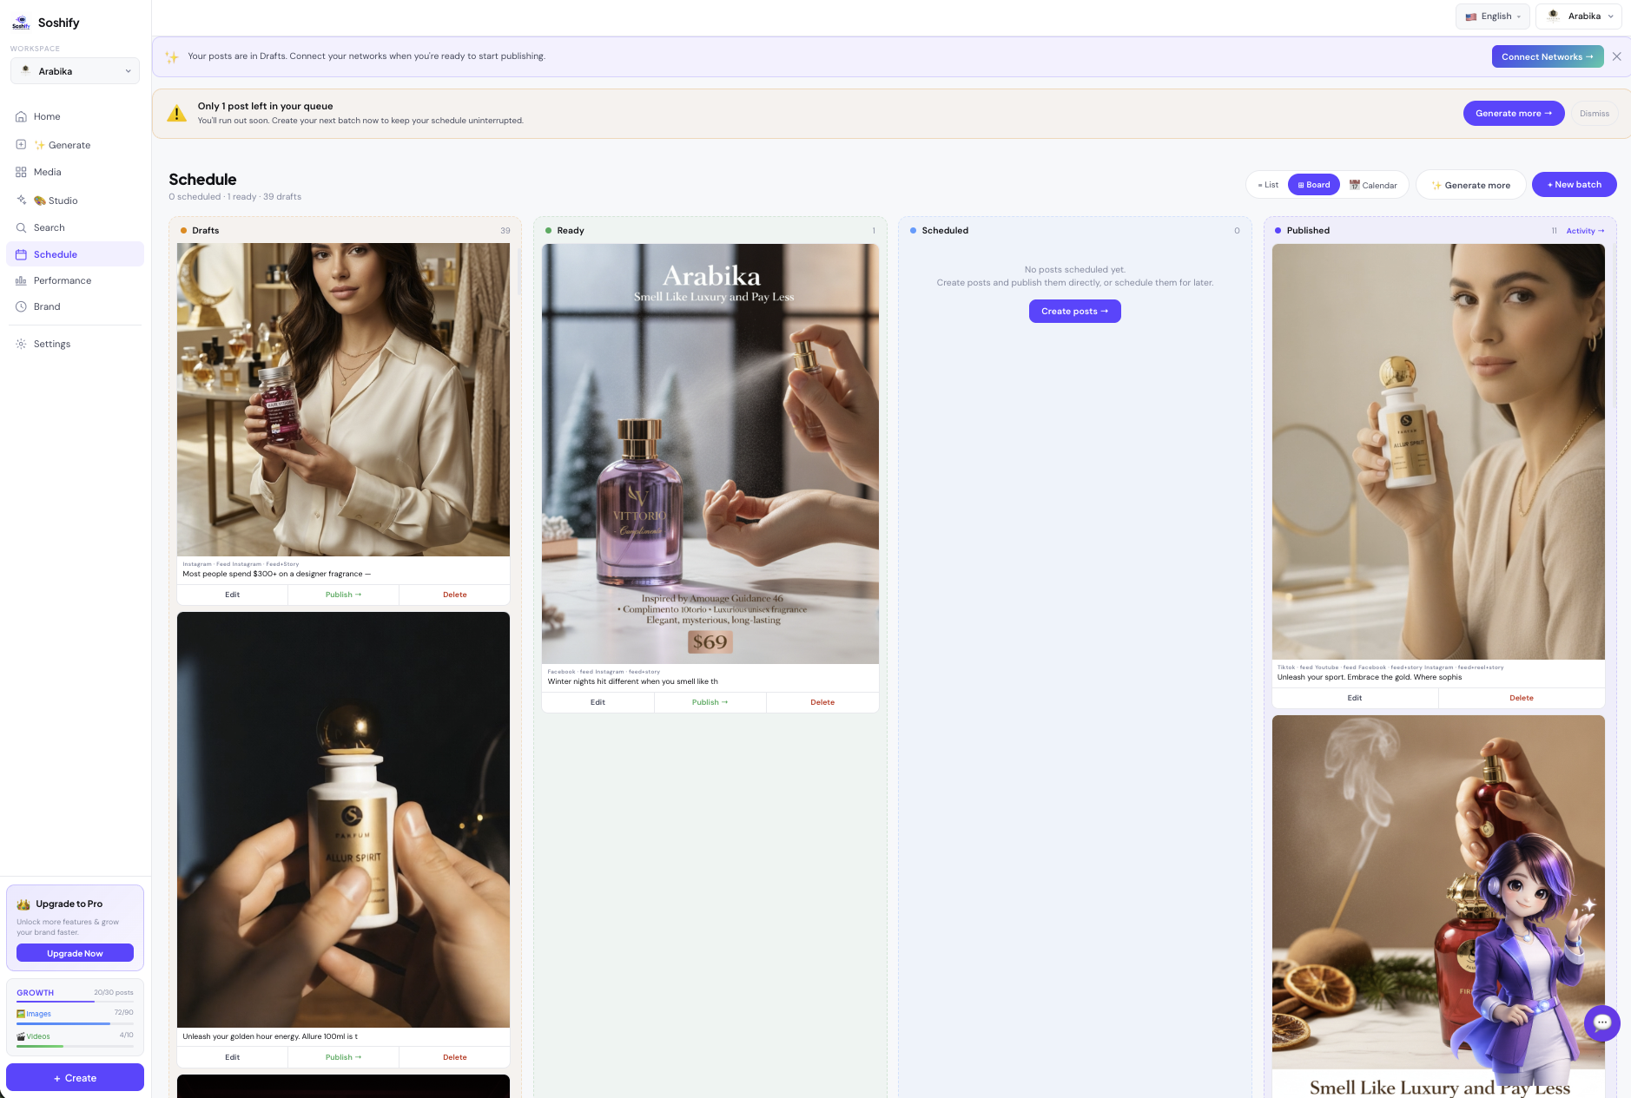Open the Media library in sidebar

[x=75, y=172]
